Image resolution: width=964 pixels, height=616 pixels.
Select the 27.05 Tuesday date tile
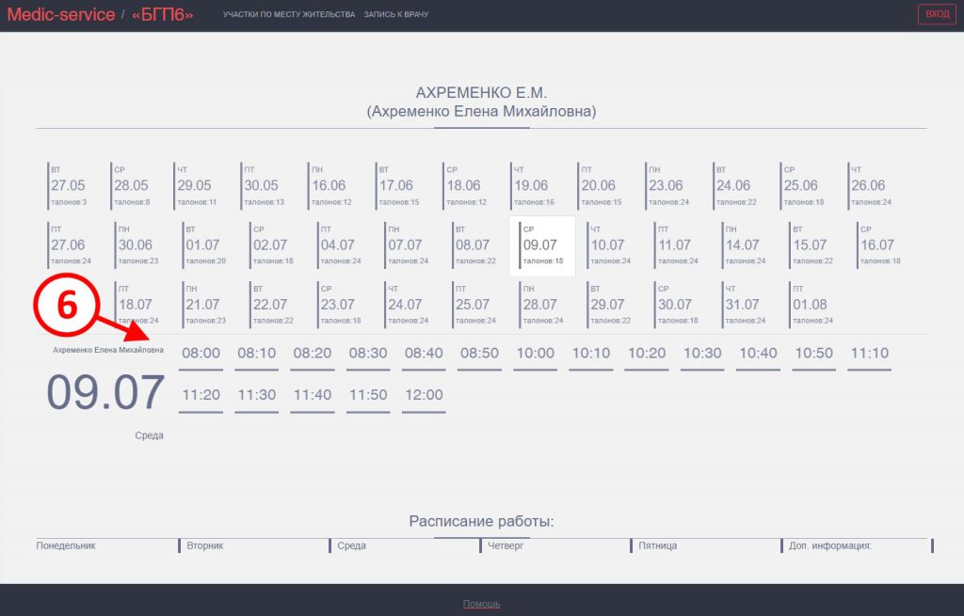click(68, 185)
